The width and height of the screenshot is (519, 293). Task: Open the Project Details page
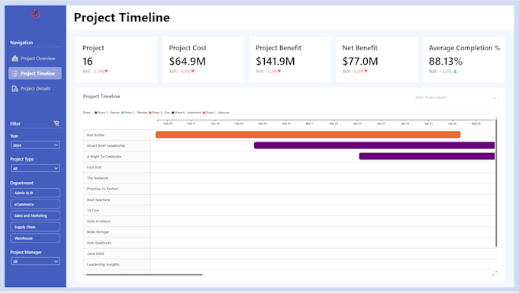[x=35, y=89]
